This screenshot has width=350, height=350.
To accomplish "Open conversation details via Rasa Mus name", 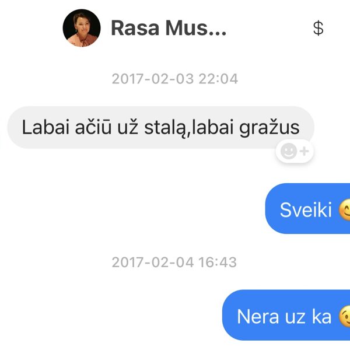I will pyautogui.click(x=169, y=28).
